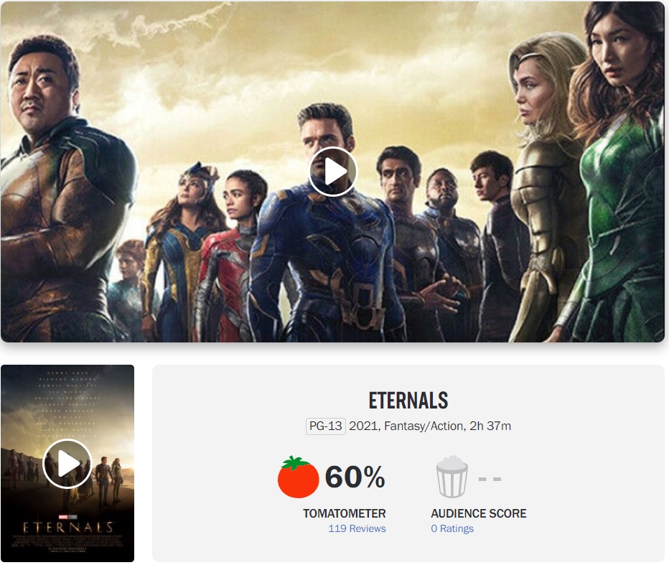Image resolution: width=669 pixels, height=565 pixels.
Task: Click the empty audience score dashes
Action: (490, 479)
